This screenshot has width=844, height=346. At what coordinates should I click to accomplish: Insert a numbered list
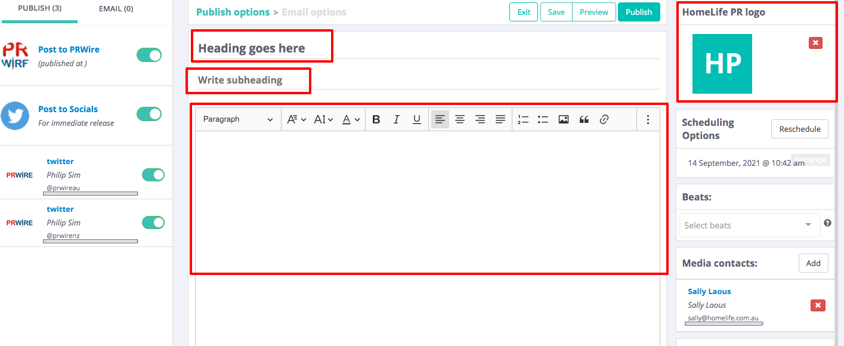point(523,119)
